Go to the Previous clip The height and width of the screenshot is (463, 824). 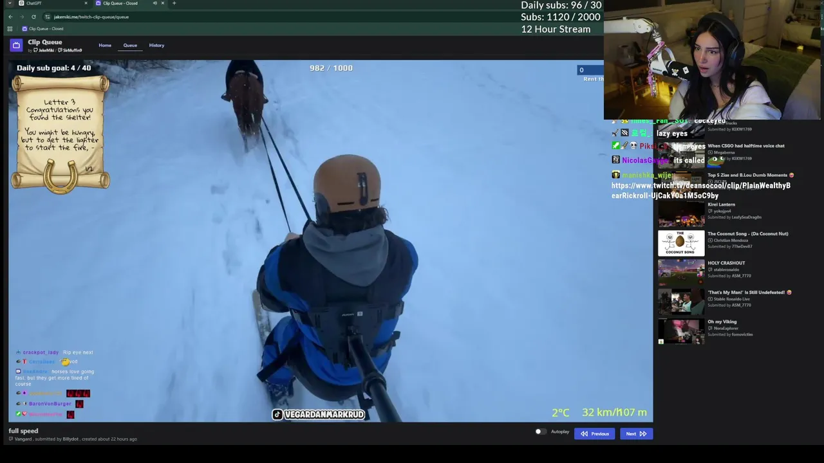click(595, 434)
